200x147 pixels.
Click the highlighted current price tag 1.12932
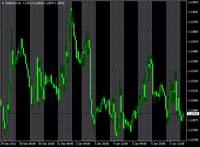tap(193, 113)
